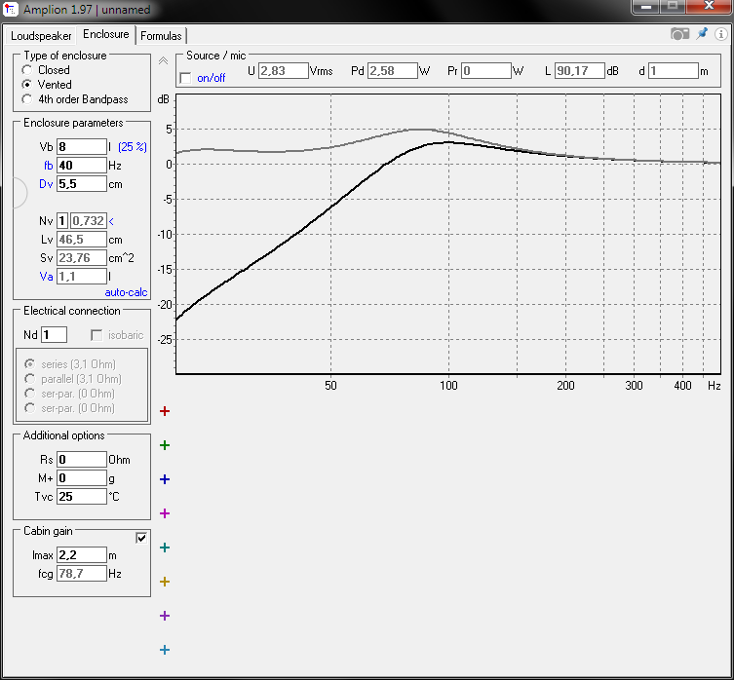Click the auto-calc link

(x=126, y=292)
